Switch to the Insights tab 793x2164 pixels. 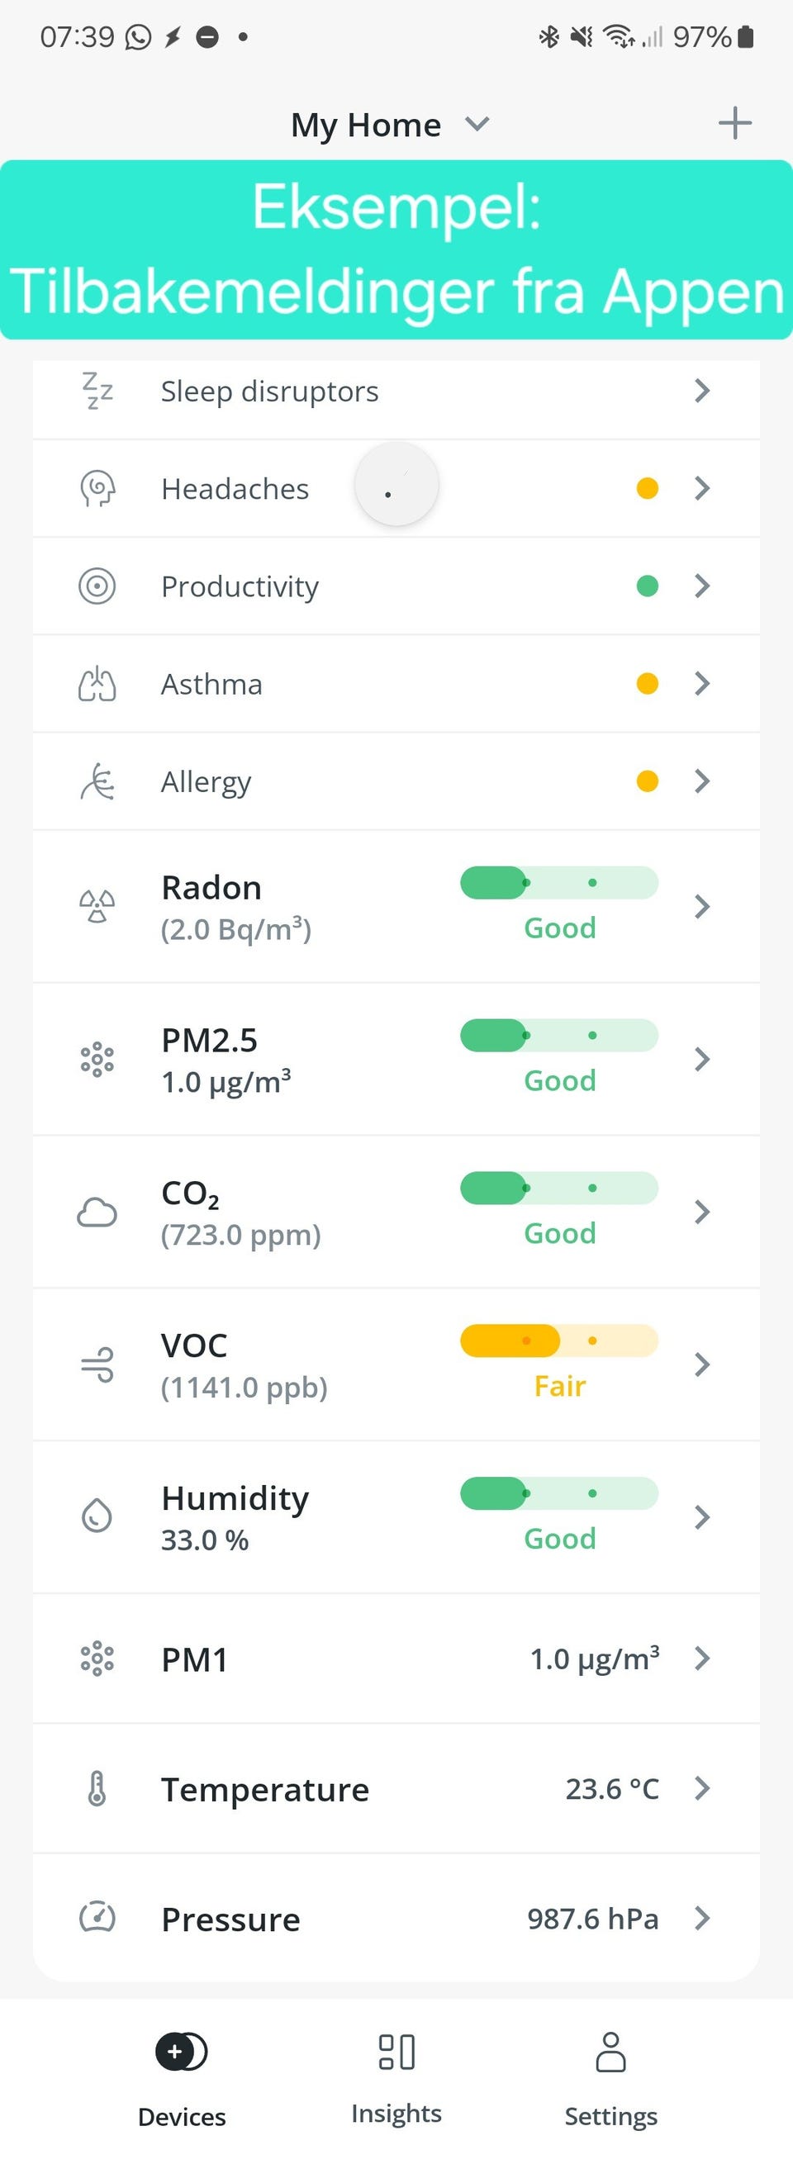point(396,2076)
